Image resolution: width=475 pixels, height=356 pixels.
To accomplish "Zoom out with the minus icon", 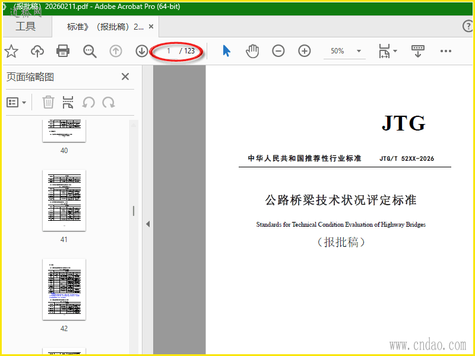I will pyautogui.click(x=278, y=51).
